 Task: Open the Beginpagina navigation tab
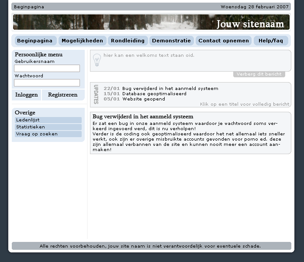36,41
